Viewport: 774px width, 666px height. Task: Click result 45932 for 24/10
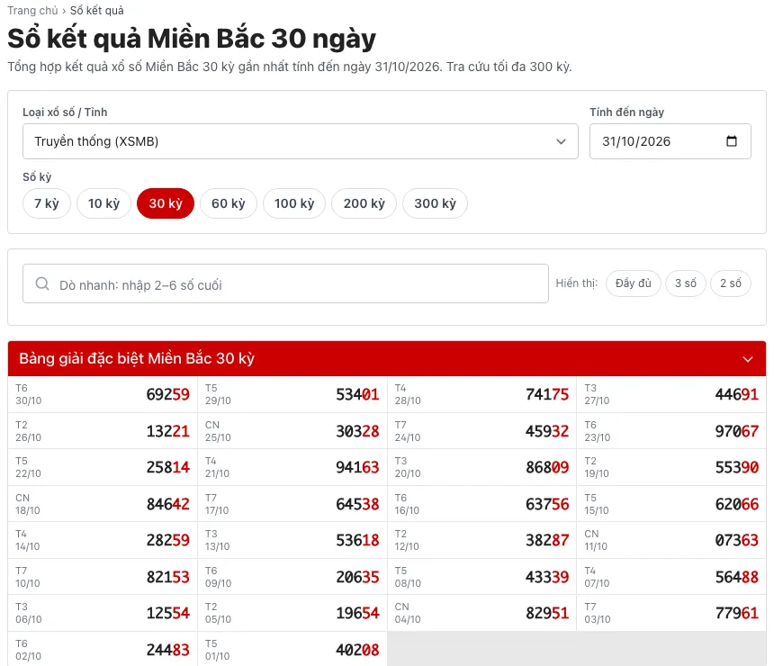pos(547,431)
